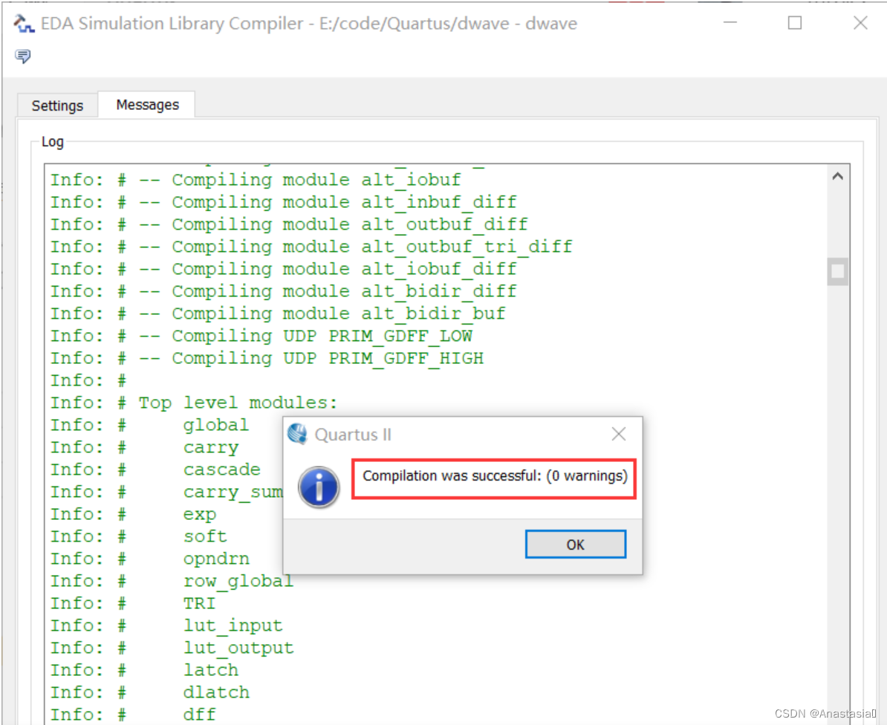Click log line 'Compiling module alt_iobuf_diff'
This screenshot has height=725, width=887.
284,269
